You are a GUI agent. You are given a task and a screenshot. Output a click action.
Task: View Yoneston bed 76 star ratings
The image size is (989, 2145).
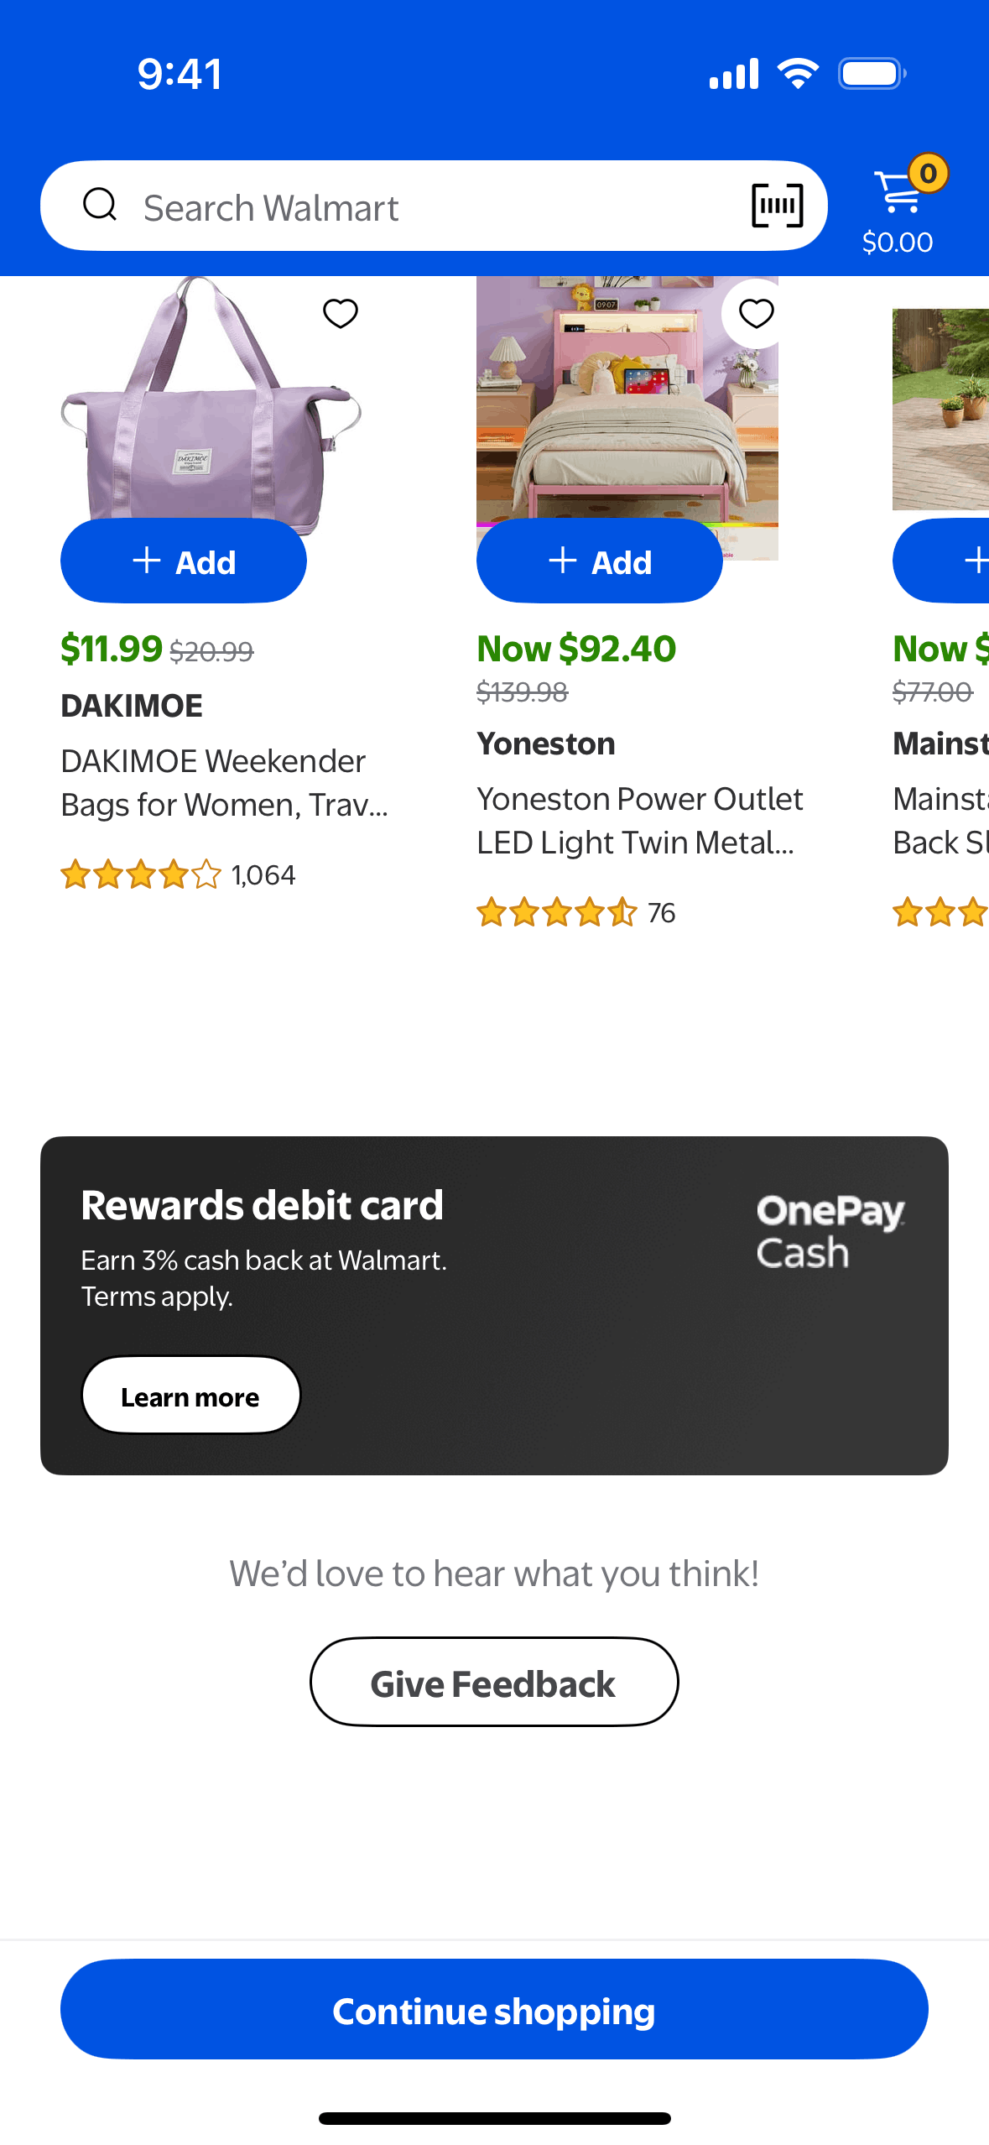575,912
